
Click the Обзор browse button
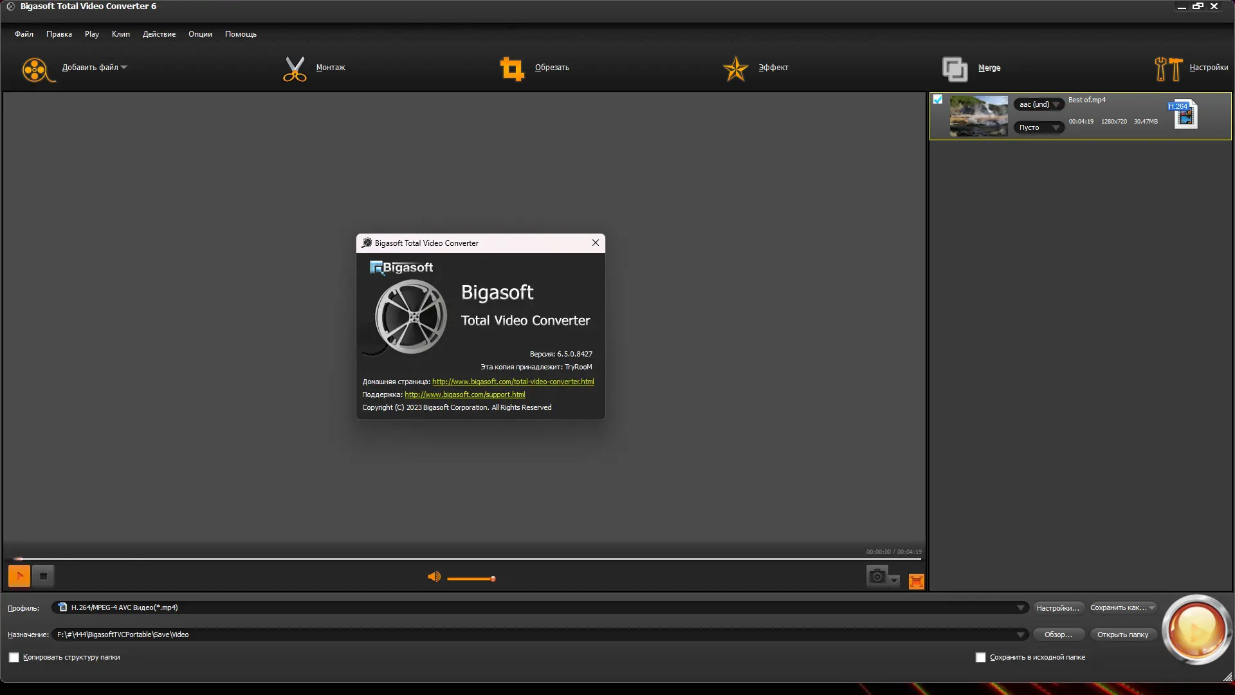pos(1058,635)
